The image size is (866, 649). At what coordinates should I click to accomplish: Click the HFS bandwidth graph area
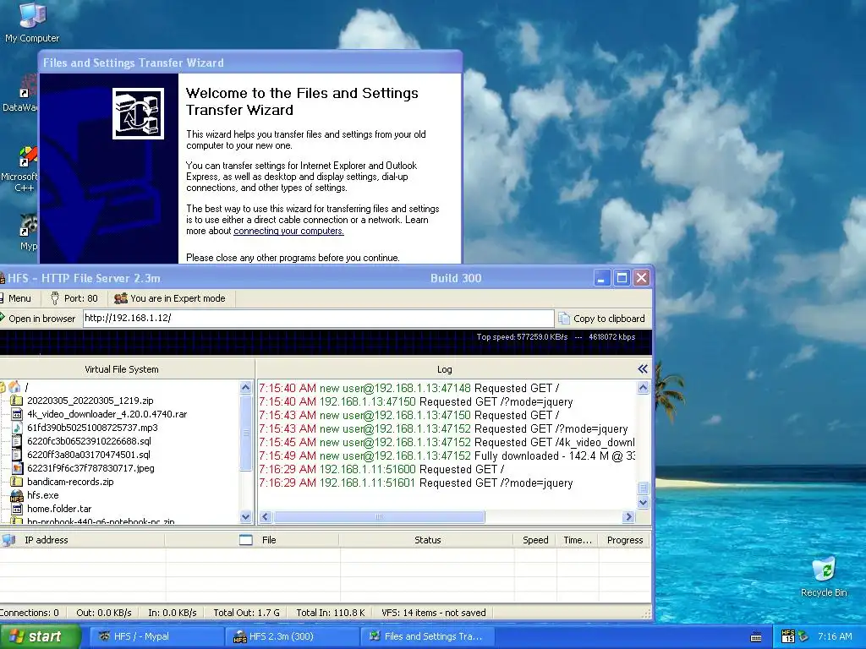[x=325, y=342]
